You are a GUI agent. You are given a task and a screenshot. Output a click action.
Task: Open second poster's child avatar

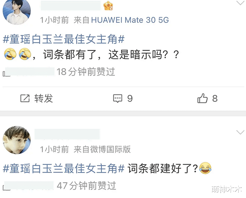[x=17, y=140]
